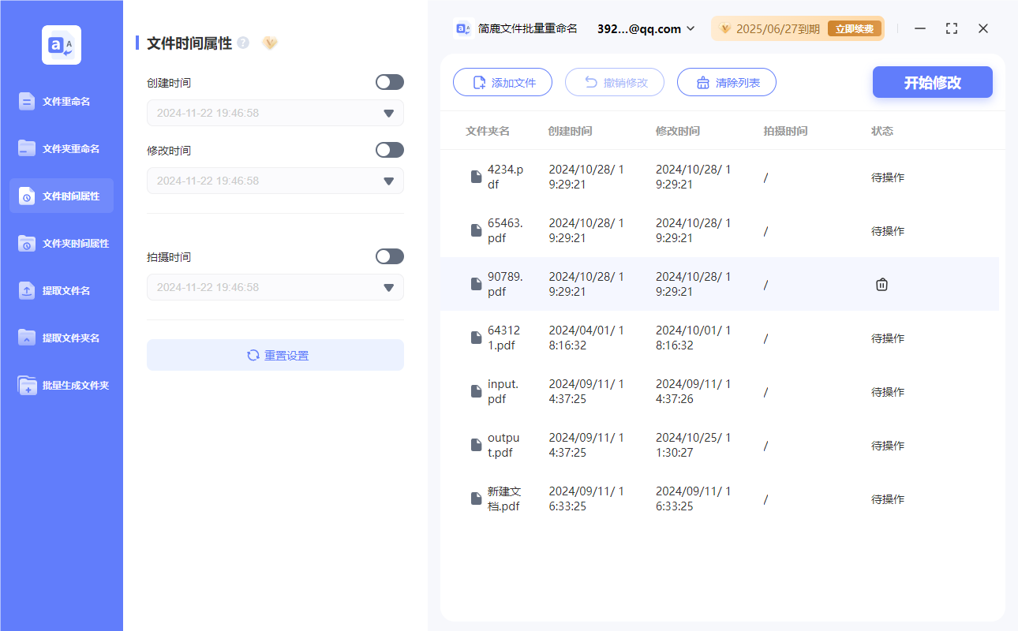This screenshot has width=1018, height=631.
Task: Open the 提取文件名 tool
Action: click(61, 290)
